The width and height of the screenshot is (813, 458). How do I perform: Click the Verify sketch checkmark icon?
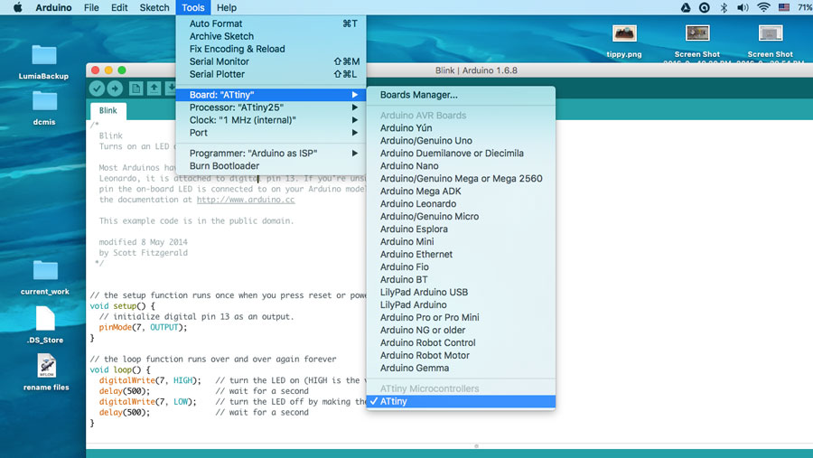tap(97, 89)
